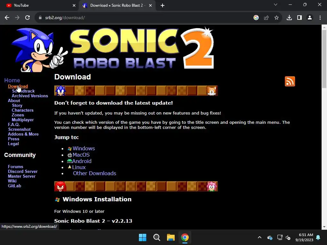
Task: Open the Home sidebar link
Action: (x=12, y=80)
